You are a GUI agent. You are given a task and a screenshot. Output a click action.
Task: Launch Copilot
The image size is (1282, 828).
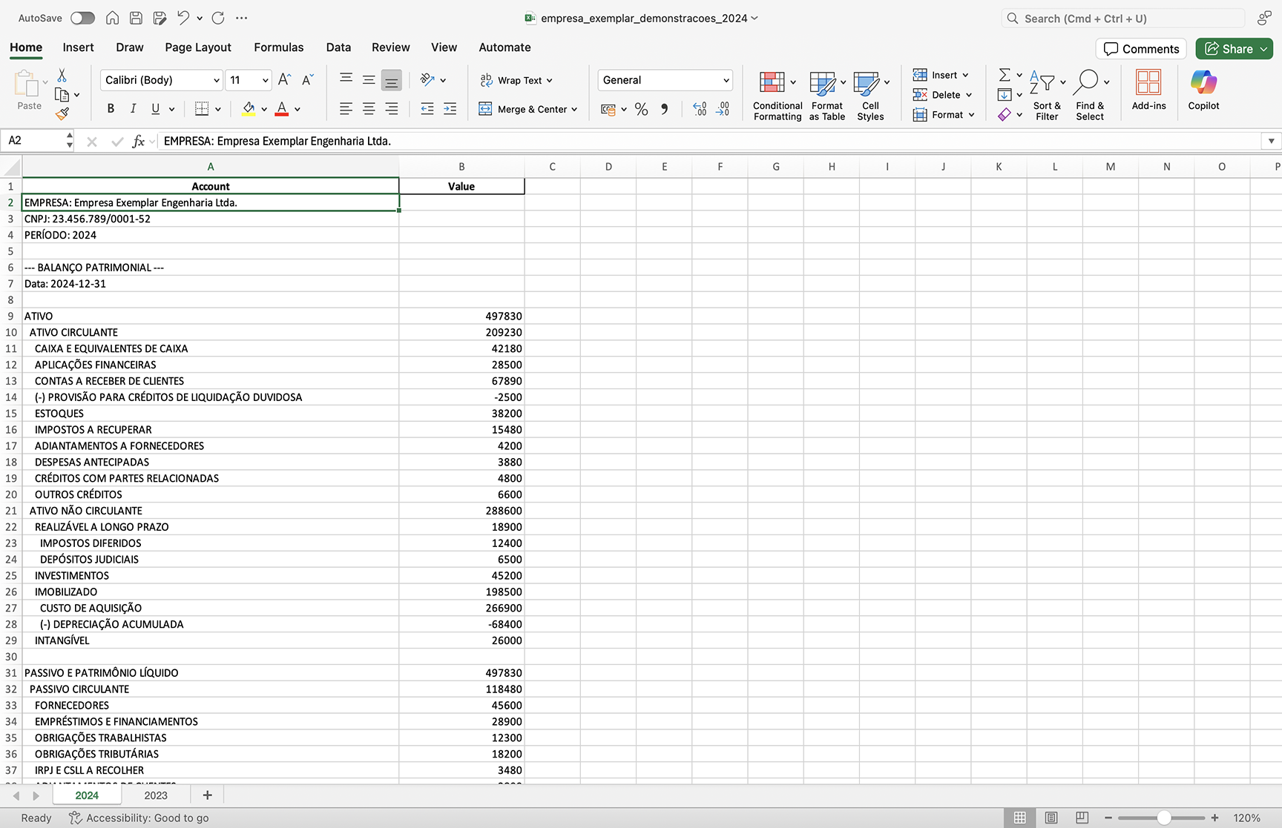(x=1203, y=90)
